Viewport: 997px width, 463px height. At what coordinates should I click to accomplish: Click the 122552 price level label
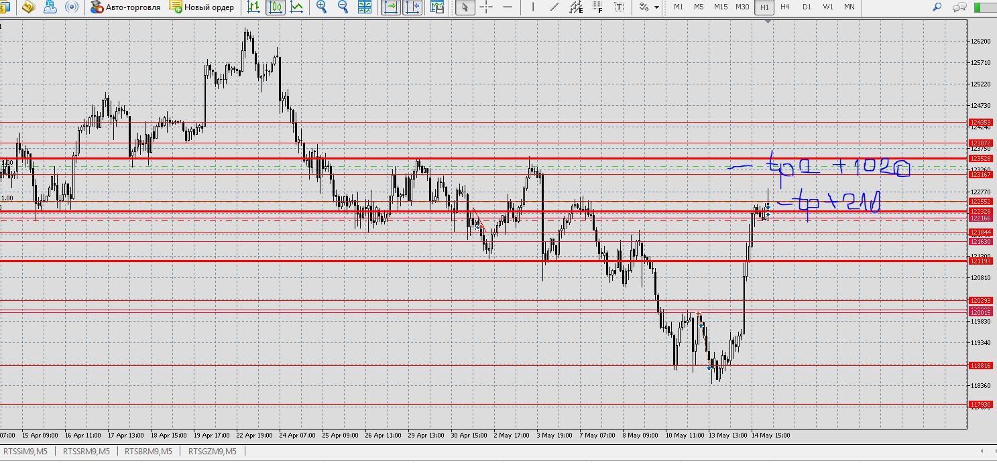(980, 201)
